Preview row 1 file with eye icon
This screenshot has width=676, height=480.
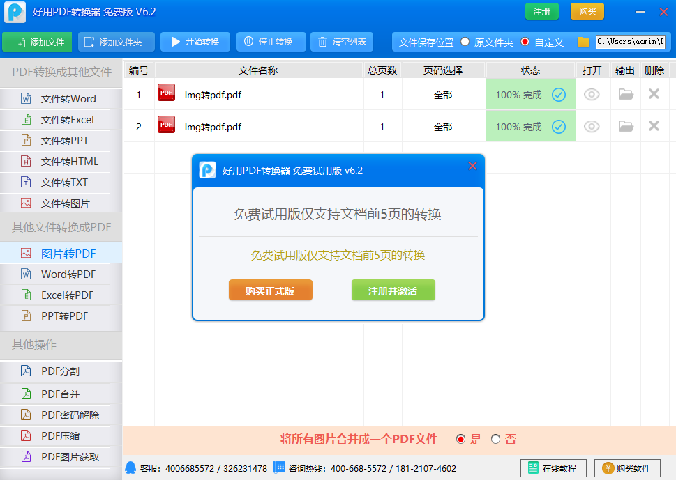tap(592, 94)
